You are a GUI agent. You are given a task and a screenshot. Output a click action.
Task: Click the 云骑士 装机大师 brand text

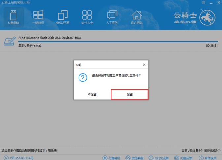click(185, 18)
